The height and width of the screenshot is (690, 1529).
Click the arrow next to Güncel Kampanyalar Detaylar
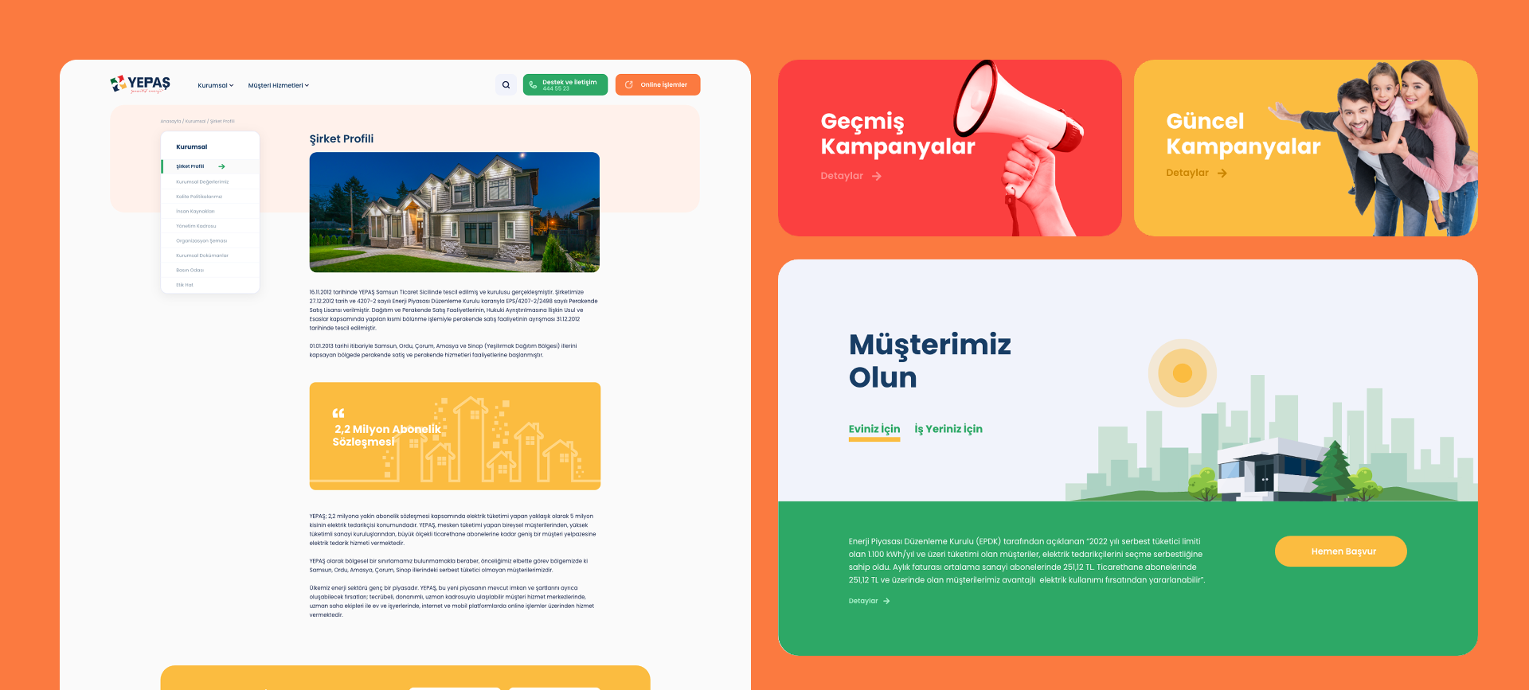tap(1222, 173)
